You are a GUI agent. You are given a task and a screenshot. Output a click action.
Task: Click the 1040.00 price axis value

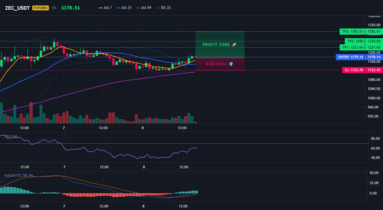pos(374,89)
